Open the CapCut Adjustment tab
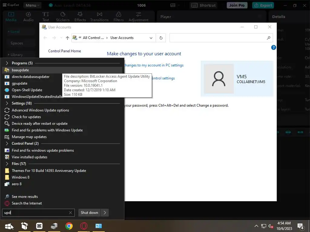 point(138,17)
